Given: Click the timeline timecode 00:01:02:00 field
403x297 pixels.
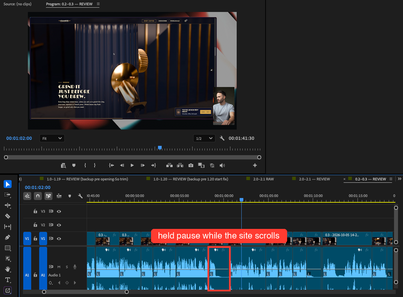Looking at the screenshot, I should [38, 187].
